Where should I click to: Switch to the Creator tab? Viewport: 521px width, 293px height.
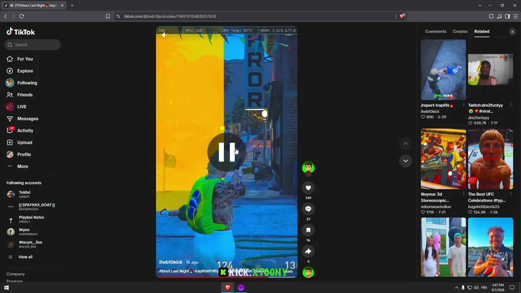point(460,31)
